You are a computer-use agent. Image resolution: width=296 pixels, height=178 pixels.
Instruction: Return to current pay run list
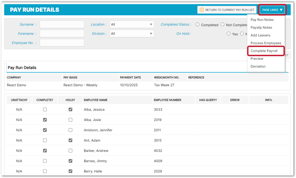click(227, 10)
